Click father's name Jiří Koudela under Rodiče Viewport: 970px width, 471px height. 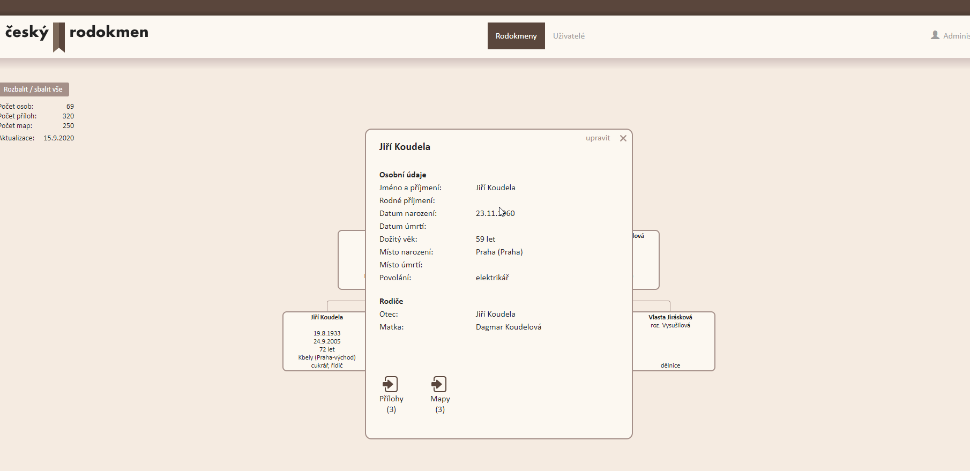point(495,314)
